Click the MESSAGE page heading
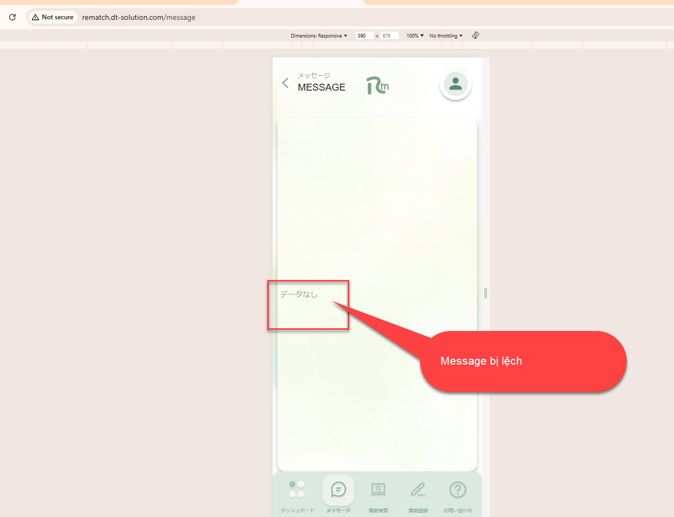Screen dimensions: 674x517 pyautogui.click(x=321, y=87)
